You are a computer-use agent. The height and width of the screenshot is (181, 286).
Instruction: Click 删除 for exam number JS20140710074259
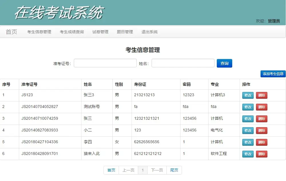coord(261,119)
